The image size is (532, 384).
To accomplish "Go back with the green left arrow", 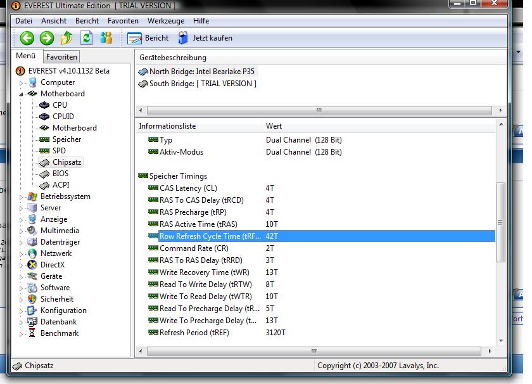I will (x=27, y=38).
